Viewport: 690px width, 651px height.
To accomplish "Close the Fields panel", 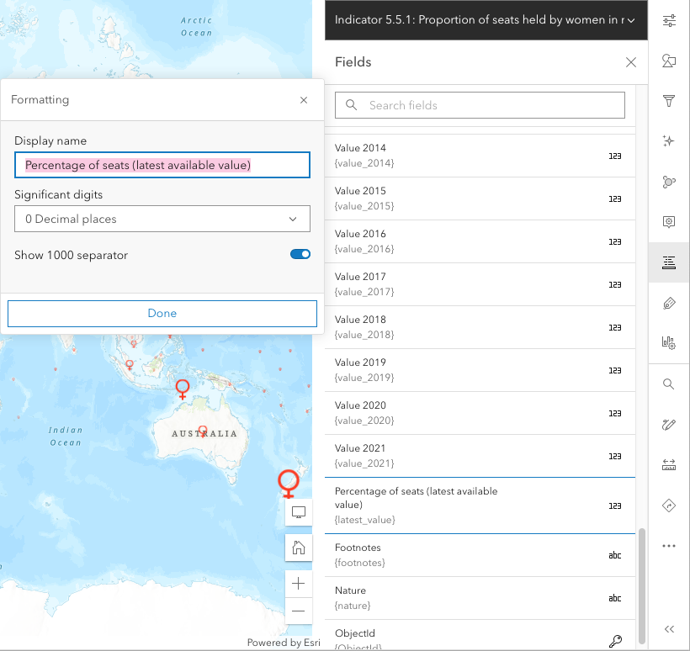I will [631, 62].
